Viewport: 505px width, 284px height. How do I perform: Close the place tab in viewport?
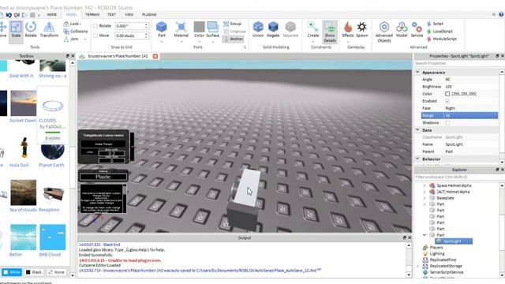155,56
